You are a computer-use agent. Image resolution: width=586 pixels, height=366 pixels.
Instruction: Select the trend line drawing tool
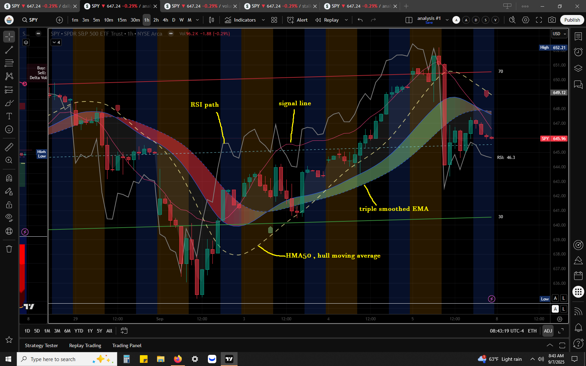tap(9, 50)
